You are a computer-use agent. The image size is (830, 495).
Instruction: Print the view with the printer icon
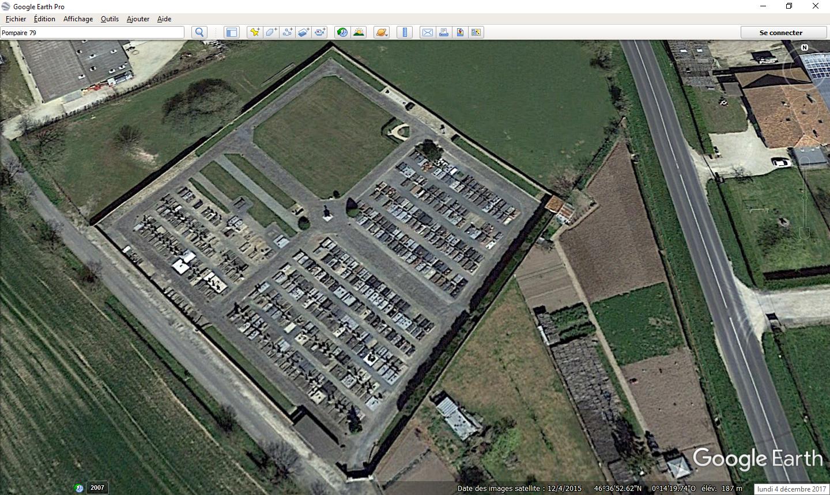point(444,32)
